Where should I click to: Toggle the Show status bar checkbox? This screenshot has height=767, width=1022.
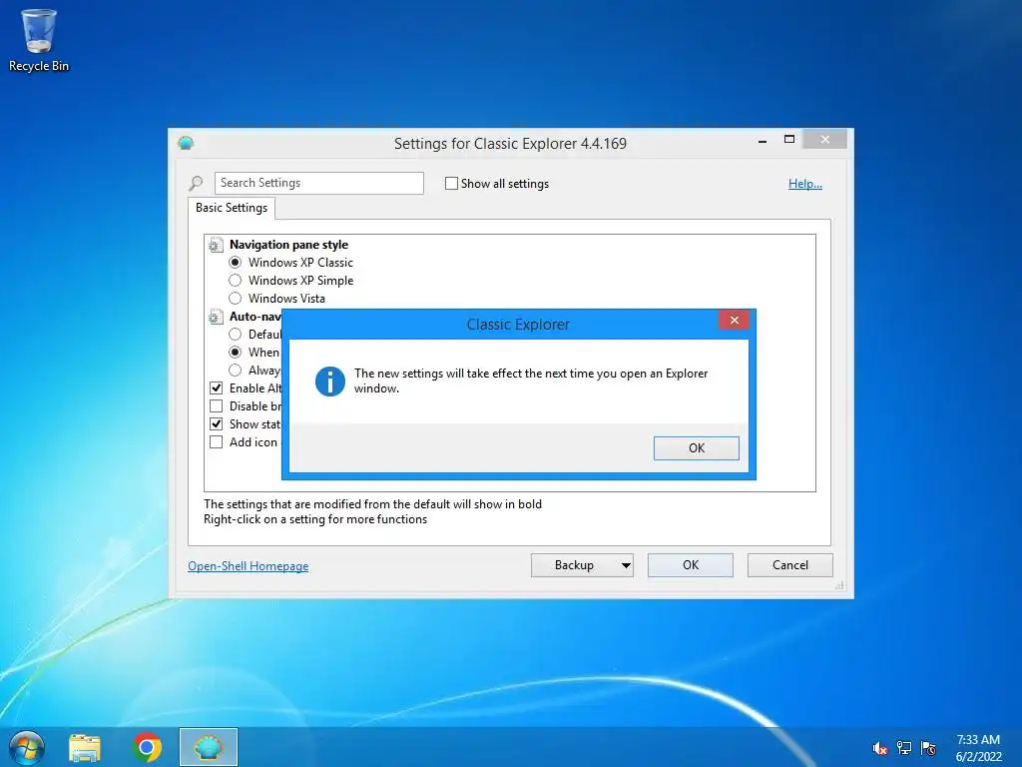217,423
